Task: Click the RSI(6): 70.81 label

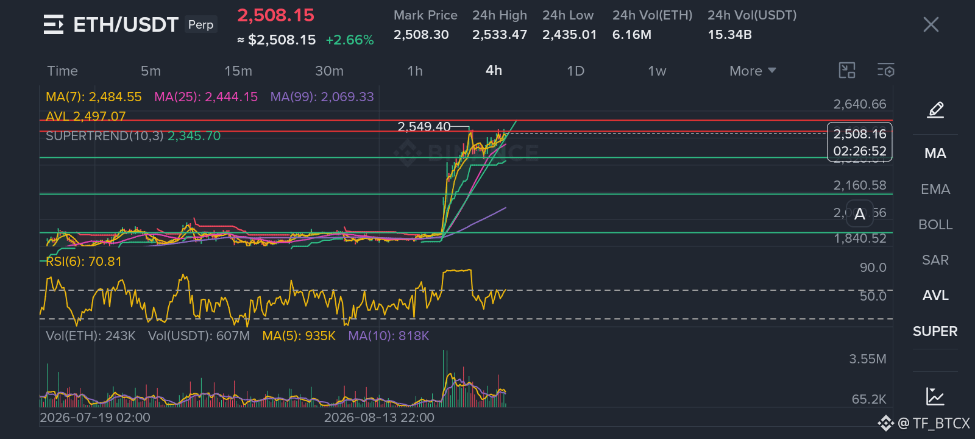Action: (84, 262)
